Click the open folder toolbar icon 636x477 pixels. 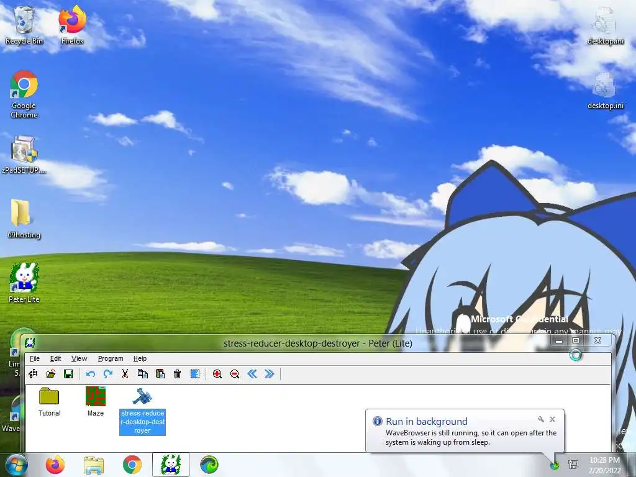(51, 374)
